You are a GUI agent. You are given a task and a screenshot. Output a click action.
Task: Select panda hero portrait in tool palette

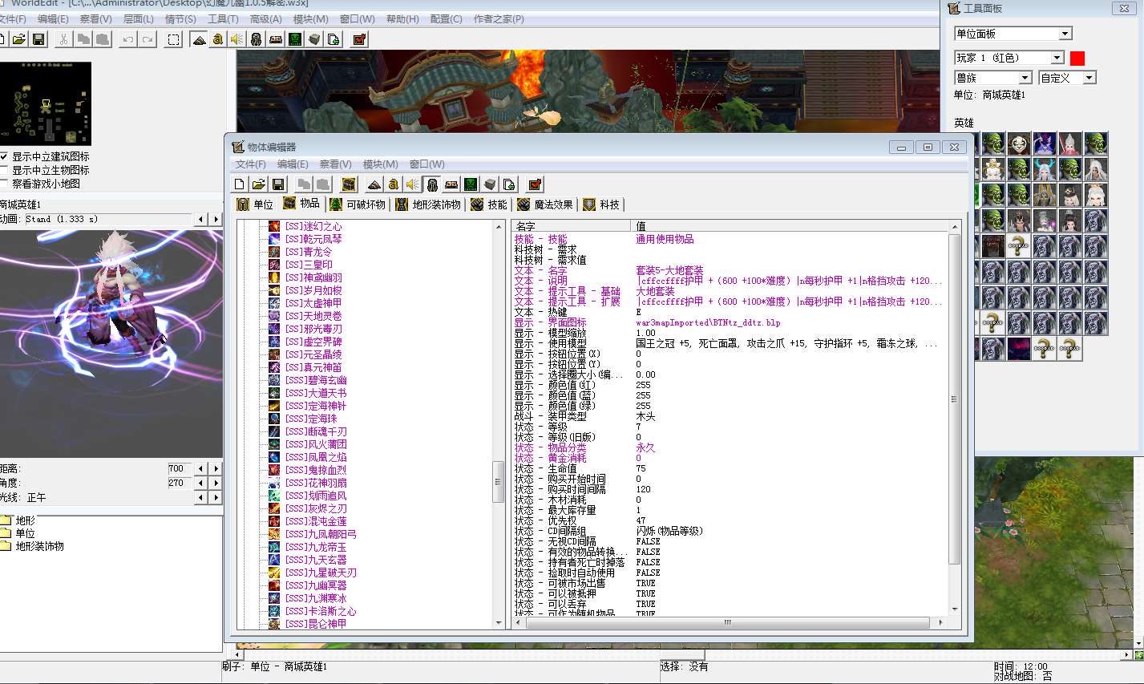1019,144
